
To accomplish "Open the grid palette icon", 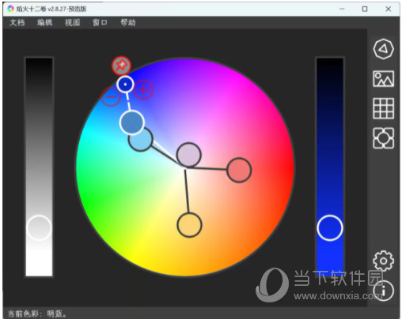I will click(x=383, y=108).
